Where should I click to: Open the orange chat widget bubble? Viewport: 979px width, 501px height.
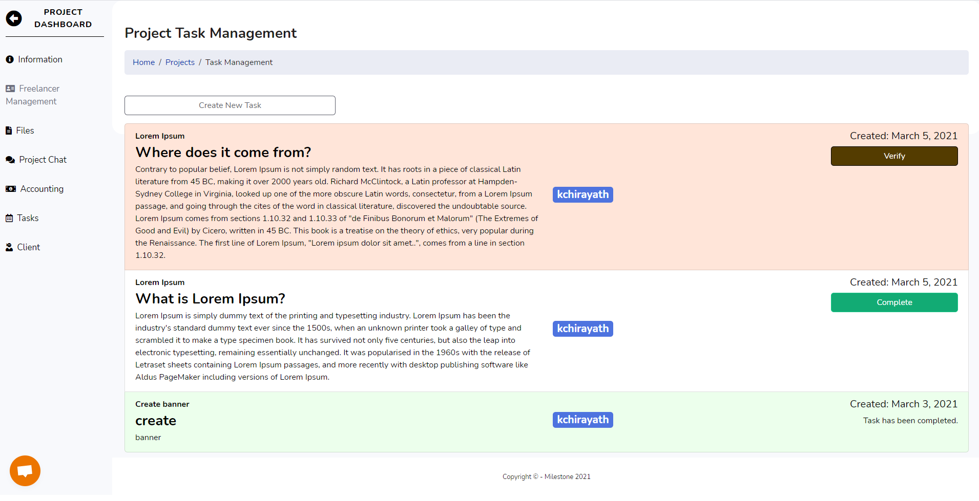point(25,470)
